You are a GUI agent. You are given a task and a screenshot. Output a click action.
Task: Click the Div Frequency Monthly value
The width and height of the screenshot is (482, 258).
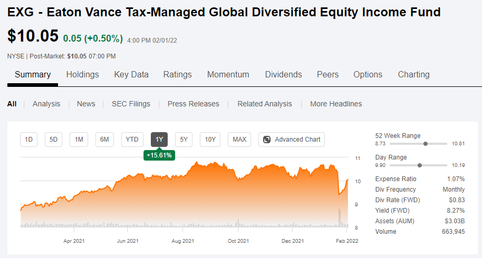[454, 189]
